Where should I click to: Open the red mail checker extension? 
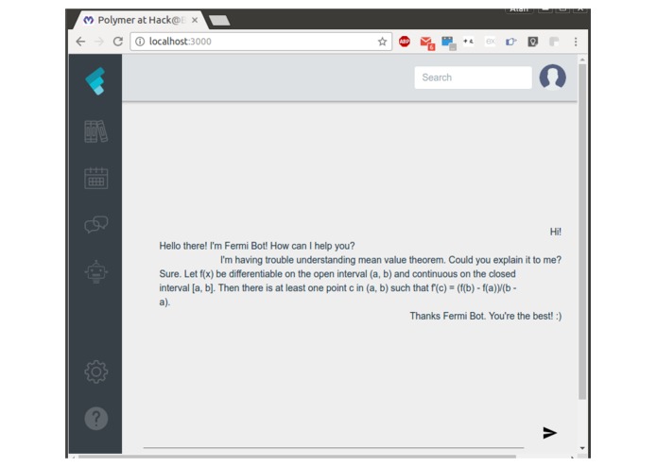click(427, 43)
